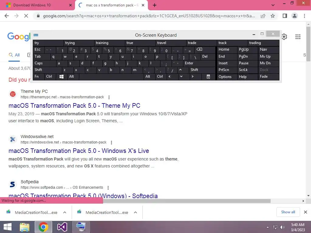311x233 pixels.
Task: Choose 'trading' word suggestion
Action: 263,43
